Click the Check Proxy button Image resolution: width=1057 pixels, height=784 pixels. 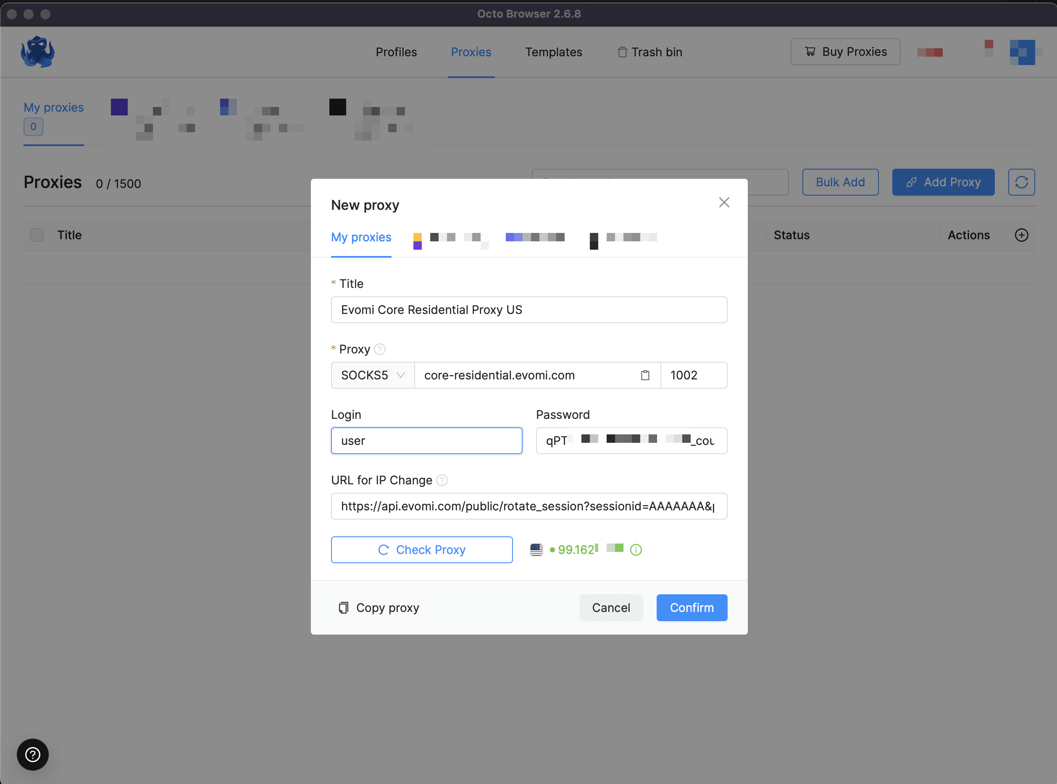[421, 550]
